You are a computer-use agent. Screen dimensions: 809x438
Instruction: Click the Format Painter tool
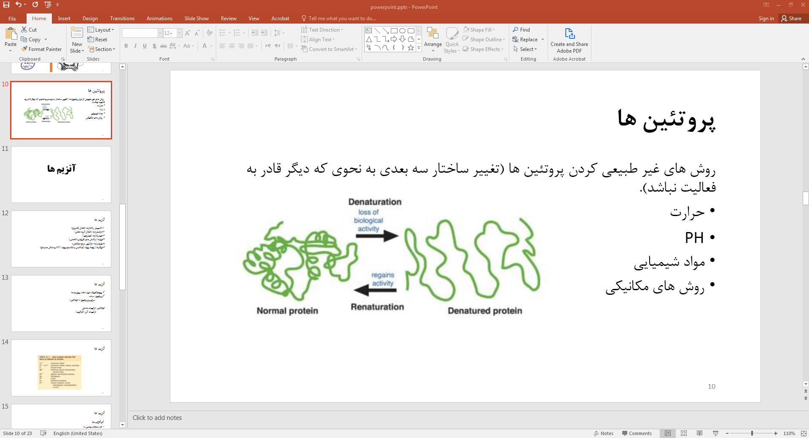[x=41, y=49]
